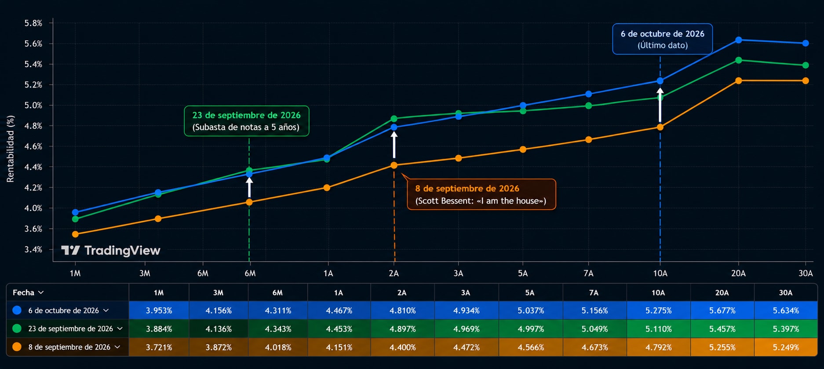824x369 pixels.
Task: Click the Scott Bessent 'I am the house' annotation
Action: click(481, 194)
